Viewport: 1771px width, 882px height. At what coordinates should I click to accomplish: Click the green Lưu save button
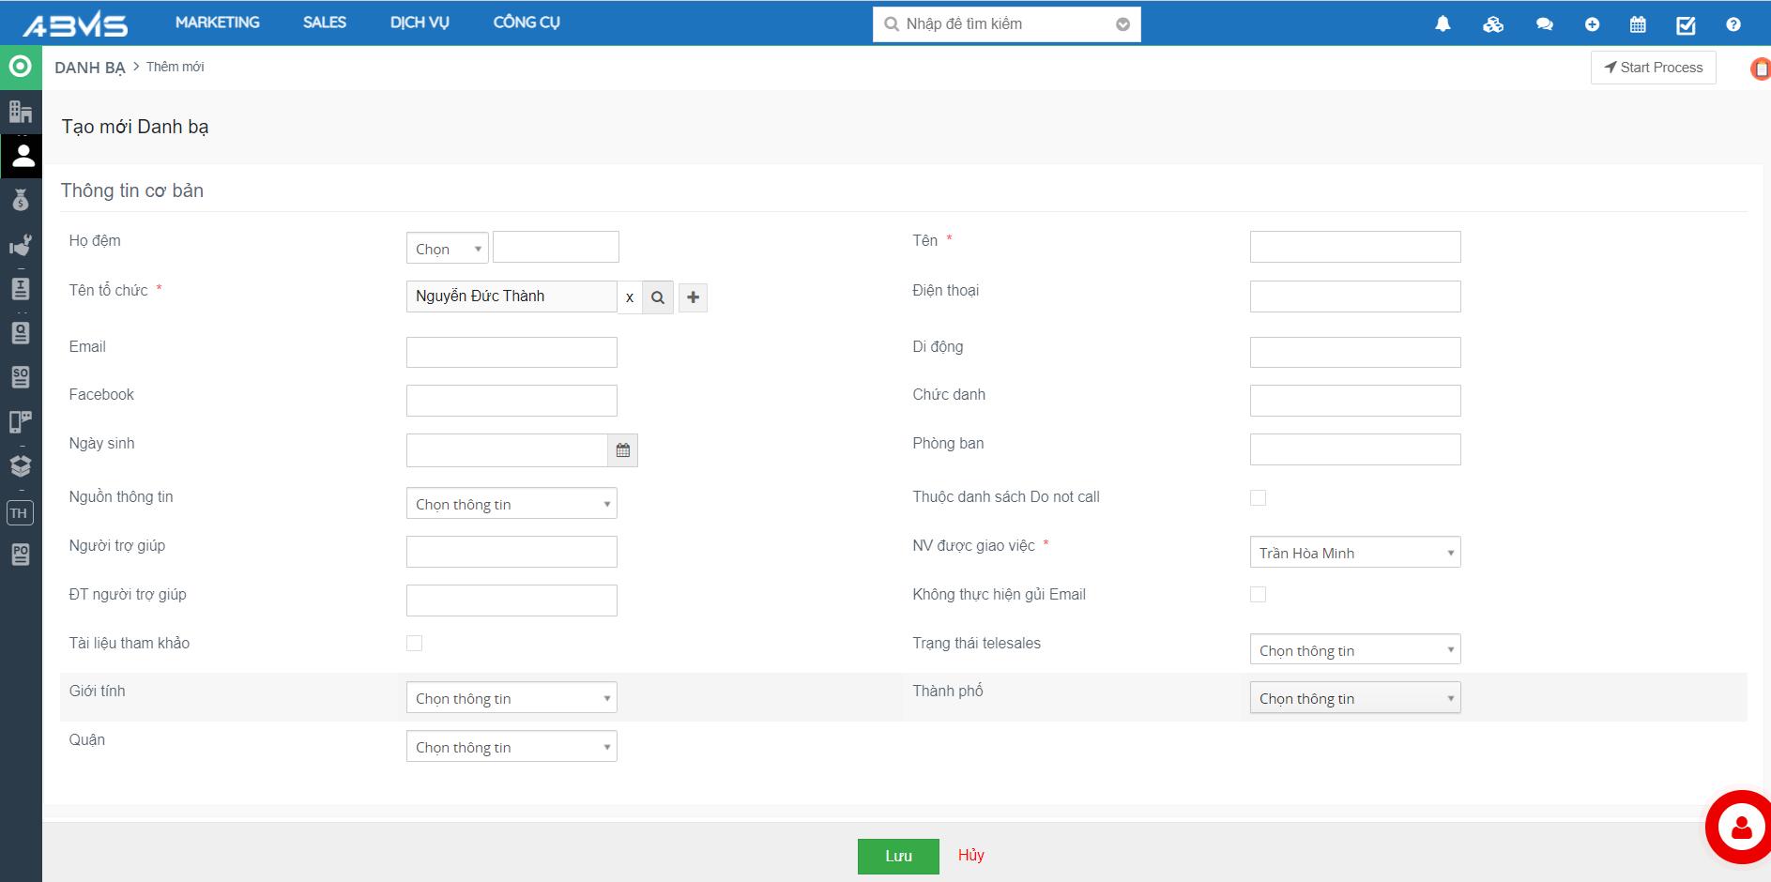[898, 856]
